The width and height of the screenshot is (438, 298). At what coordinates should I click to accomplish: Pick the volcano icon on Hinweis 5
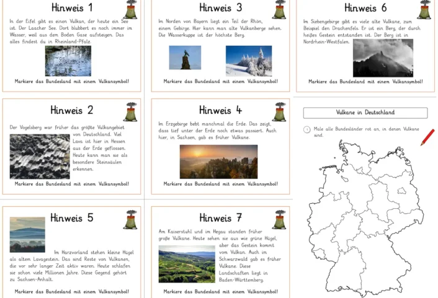pyautogui.click(x=130, y=219)
